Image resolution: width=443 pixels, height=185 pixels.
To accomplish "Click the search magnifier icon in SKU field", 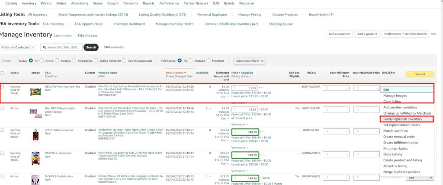I will tap(44, 47).
